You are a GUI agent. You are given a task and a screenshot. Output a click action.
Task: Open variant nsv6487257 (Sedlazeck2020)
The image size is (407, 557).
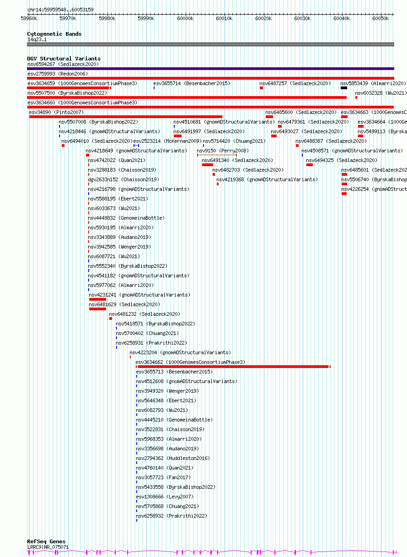click(295, 83)
